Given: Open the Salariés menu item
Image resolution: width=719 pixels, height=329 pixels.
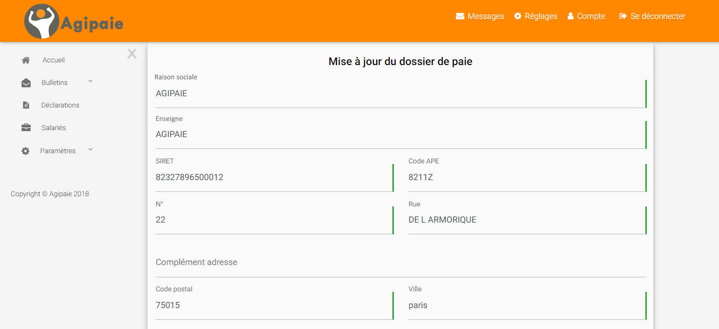Looking at the screenshot, I should 53,128.
